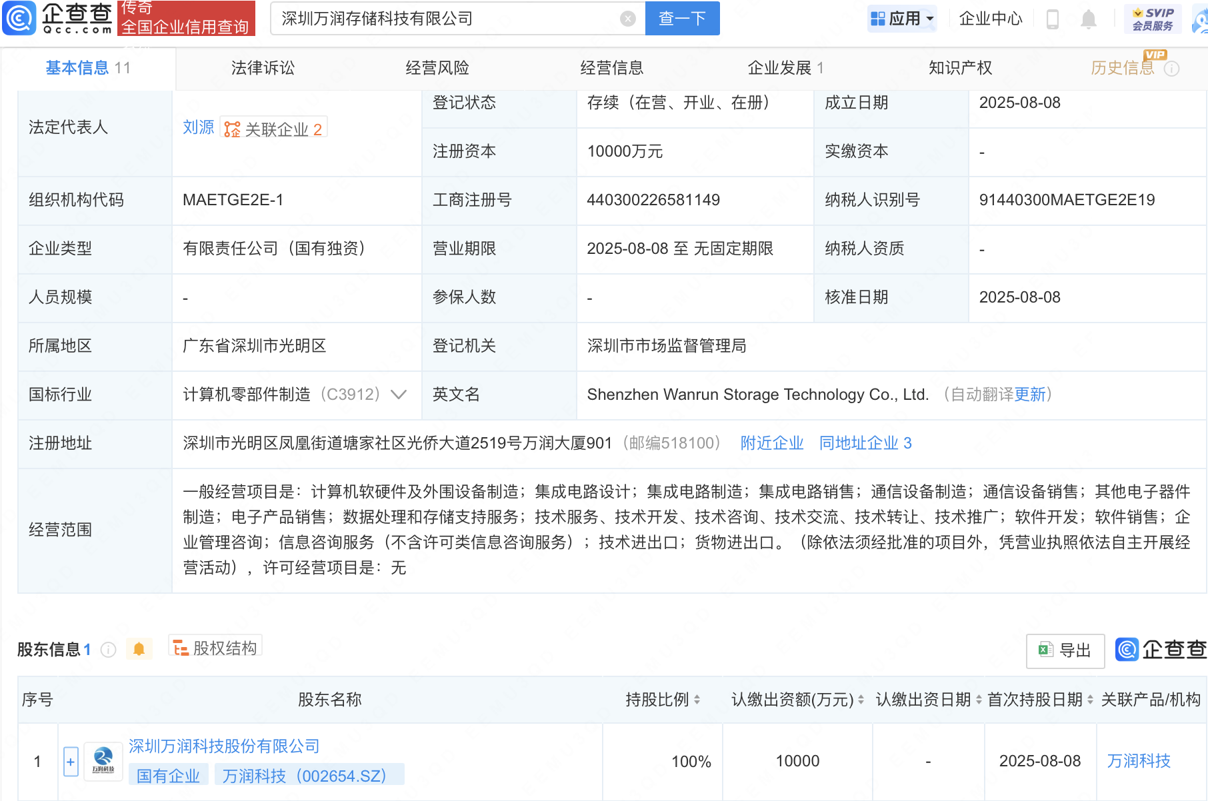Image resolution: width=1208 pixels, height=801 pixels.
Task: Click the 关联企业 network icon
Action: pos(232,129)
